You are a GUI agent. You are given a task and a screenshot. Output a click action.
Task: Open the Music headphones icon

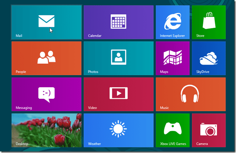(190, 94)
